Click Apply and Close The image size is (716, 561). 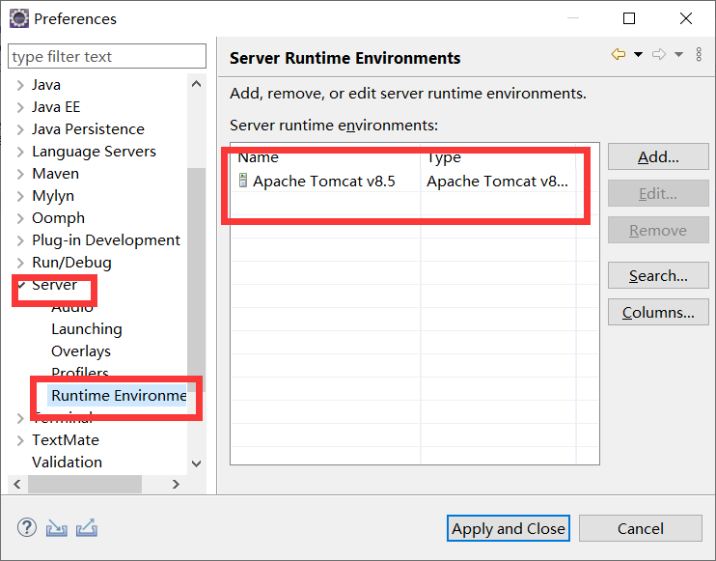(x=509, y=528)
